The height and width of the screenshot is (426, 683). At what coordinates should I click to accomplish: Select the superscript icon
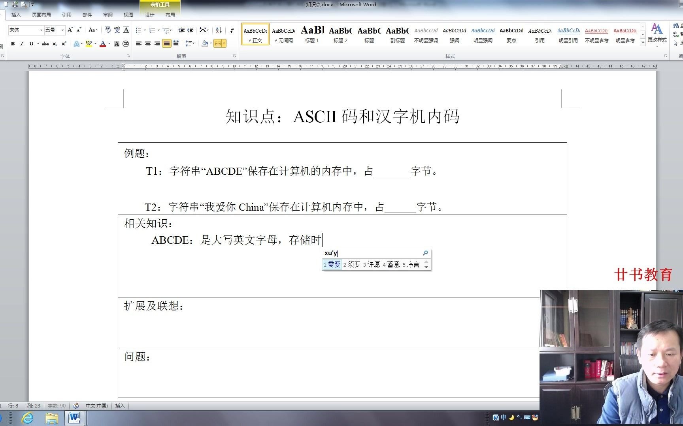click(x=64, y=44)
